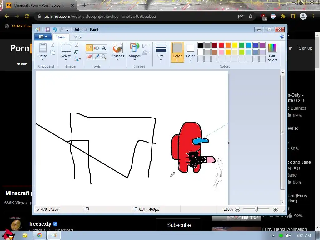Open the Shape outline dropdown
This screenshot has width=320, height=240.
click(x=146, y=46)
